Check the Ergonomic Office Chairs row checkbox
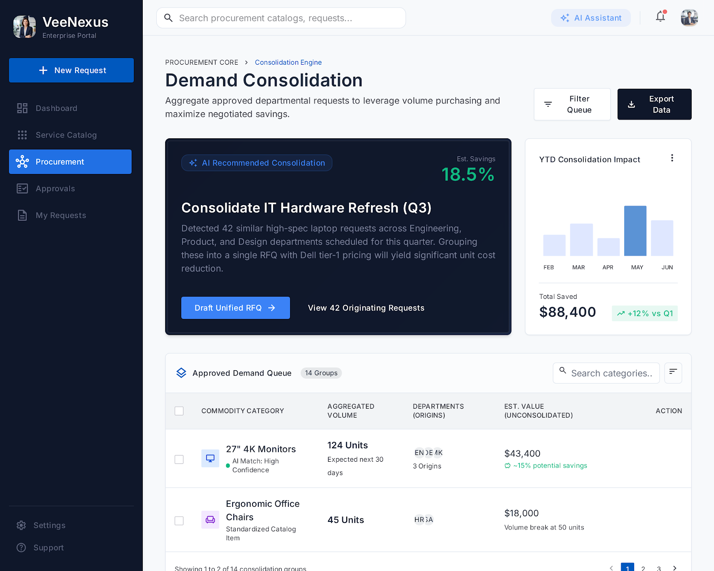The image size is (714, 571). pos(179,521)
